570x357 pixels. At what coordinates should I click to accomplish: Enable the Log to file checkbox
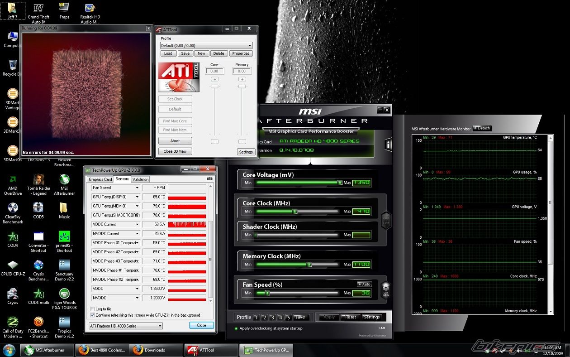93,309
